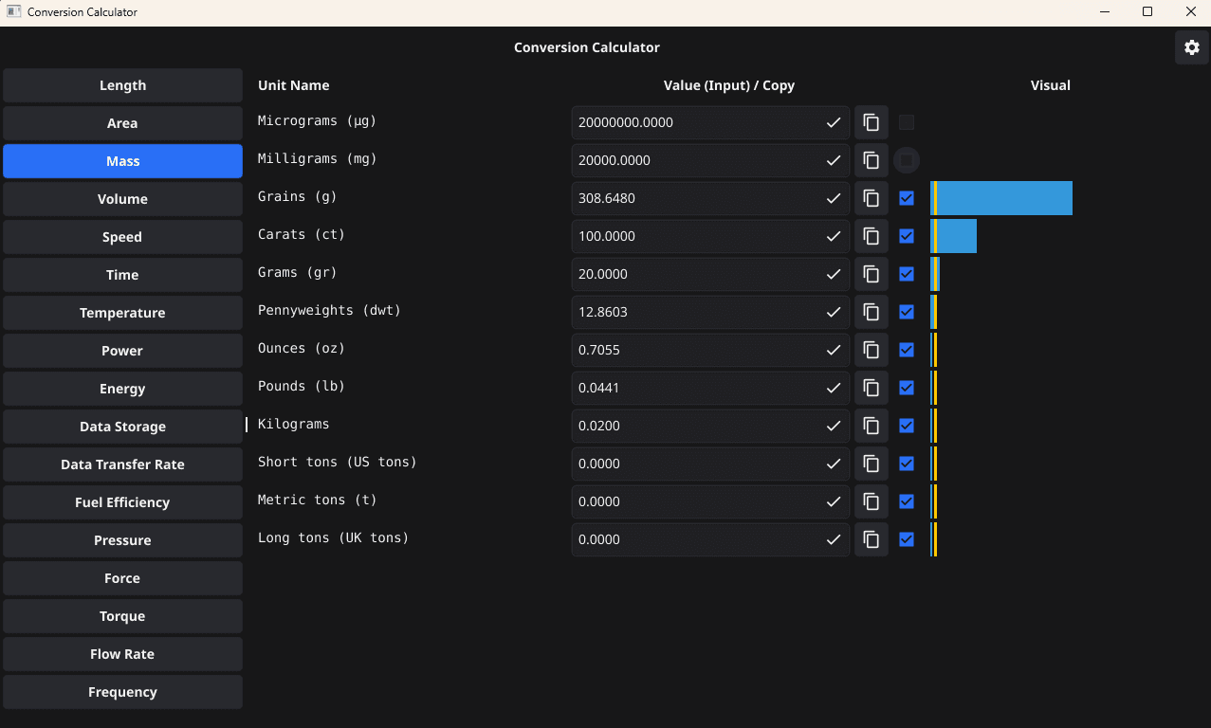Select the Length category

pos(122,84)
